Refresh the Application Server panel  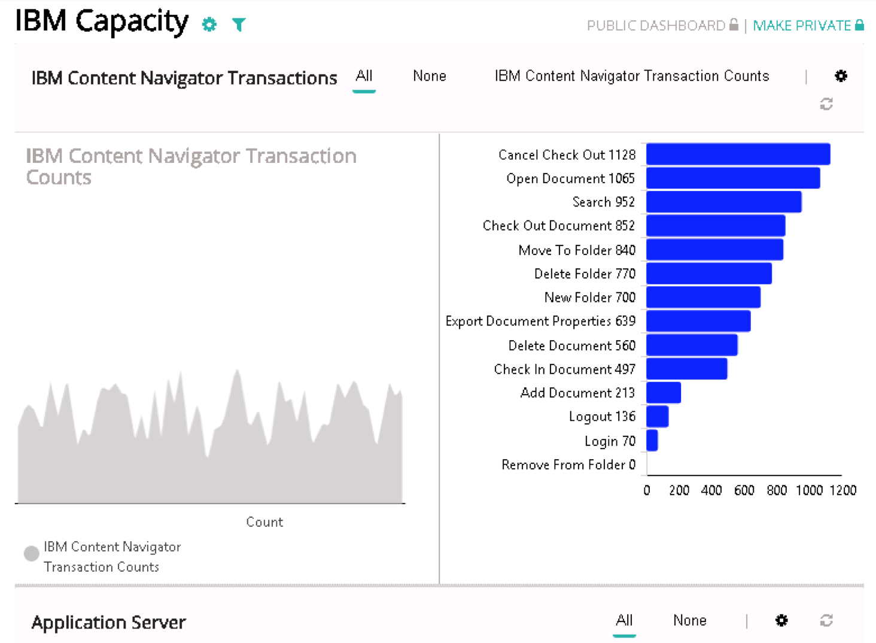point(826,620)
